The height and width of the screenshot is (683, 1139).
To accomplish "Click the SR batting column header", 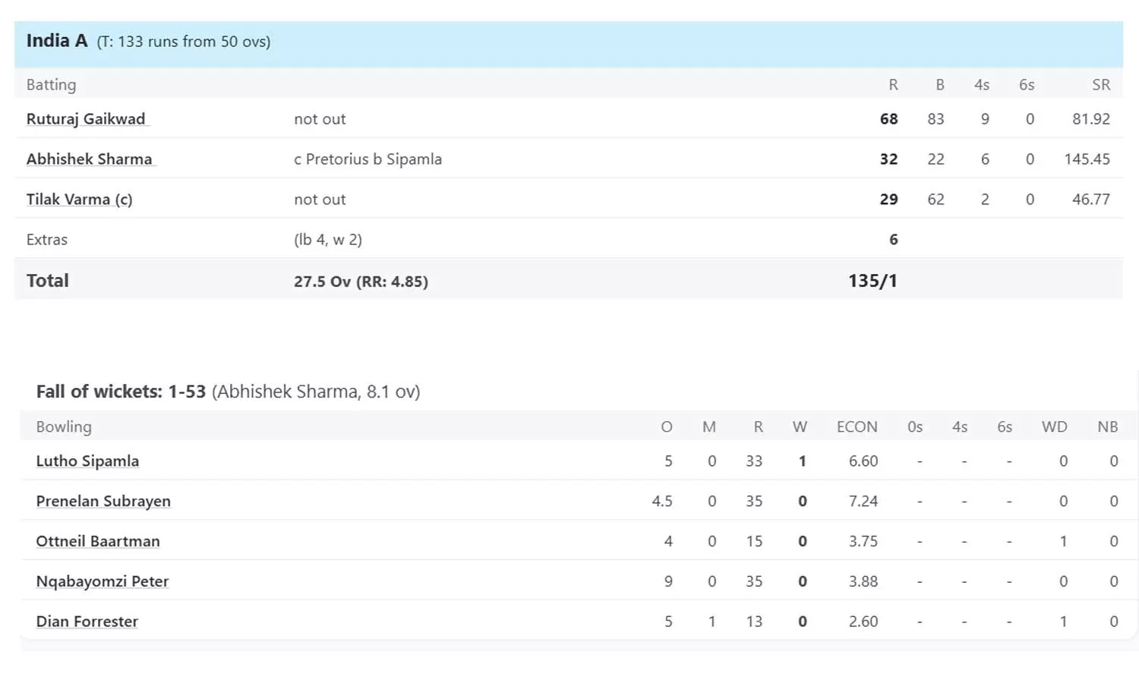I will click(1101, 85).
